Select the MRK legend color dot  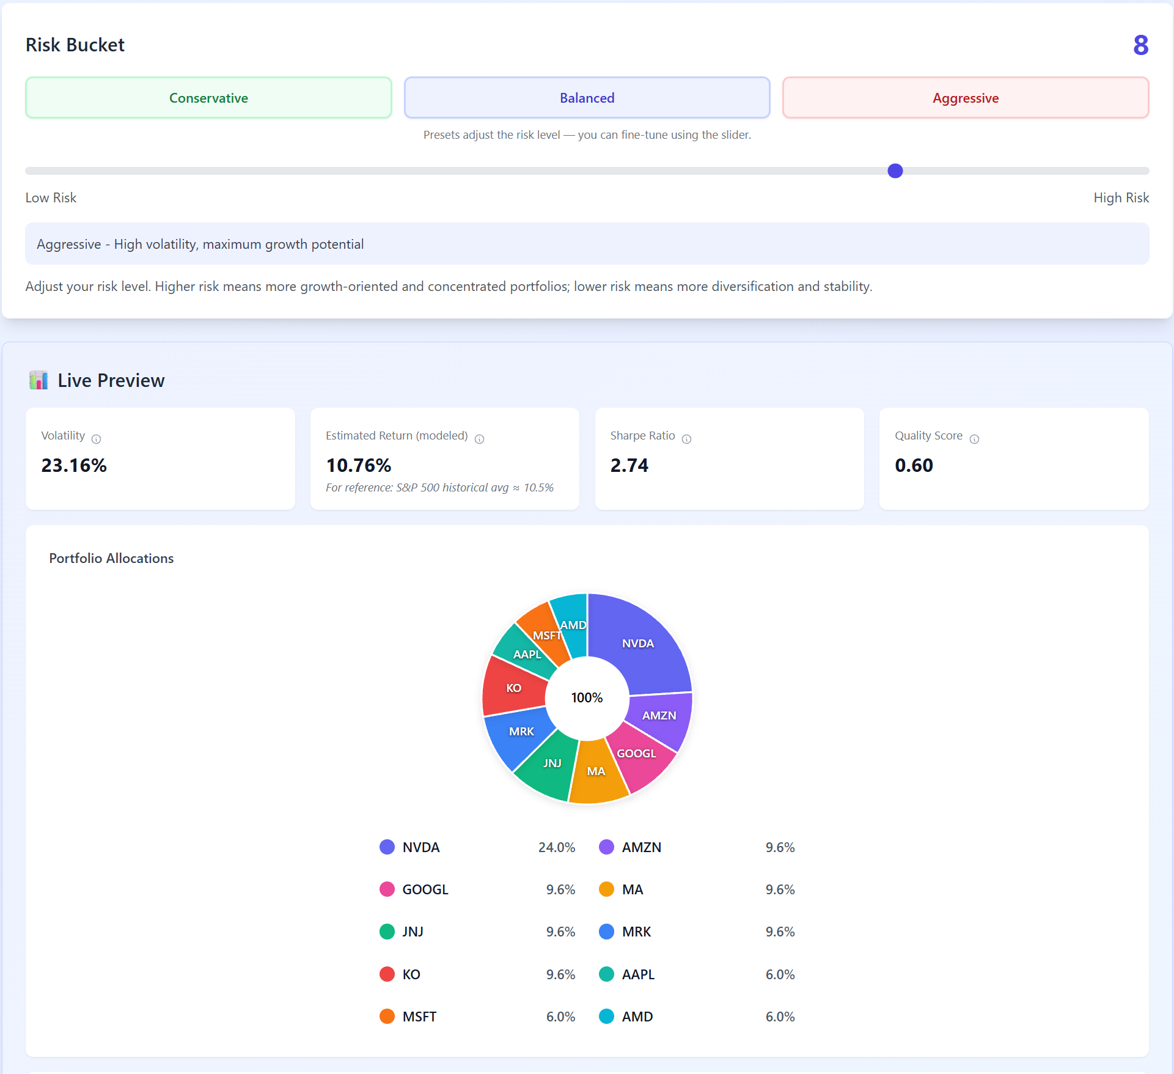coord(606,932)
